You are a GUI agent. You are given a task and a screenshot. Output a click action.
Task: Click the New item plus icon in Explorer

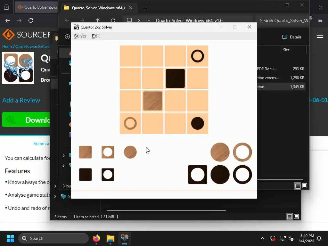pos(67,37)
